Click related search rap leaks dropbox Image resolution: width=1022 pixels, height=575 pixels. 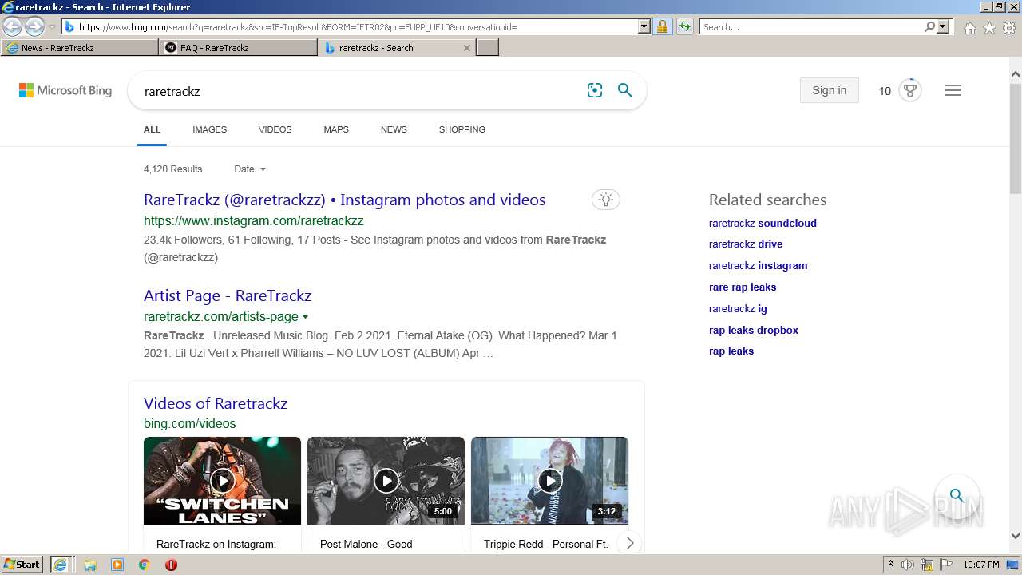pos(754,330)
